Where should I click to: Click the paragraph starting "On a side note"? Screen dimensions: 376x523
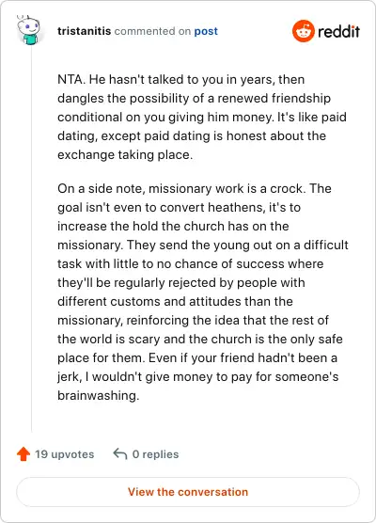click(203, 292)
